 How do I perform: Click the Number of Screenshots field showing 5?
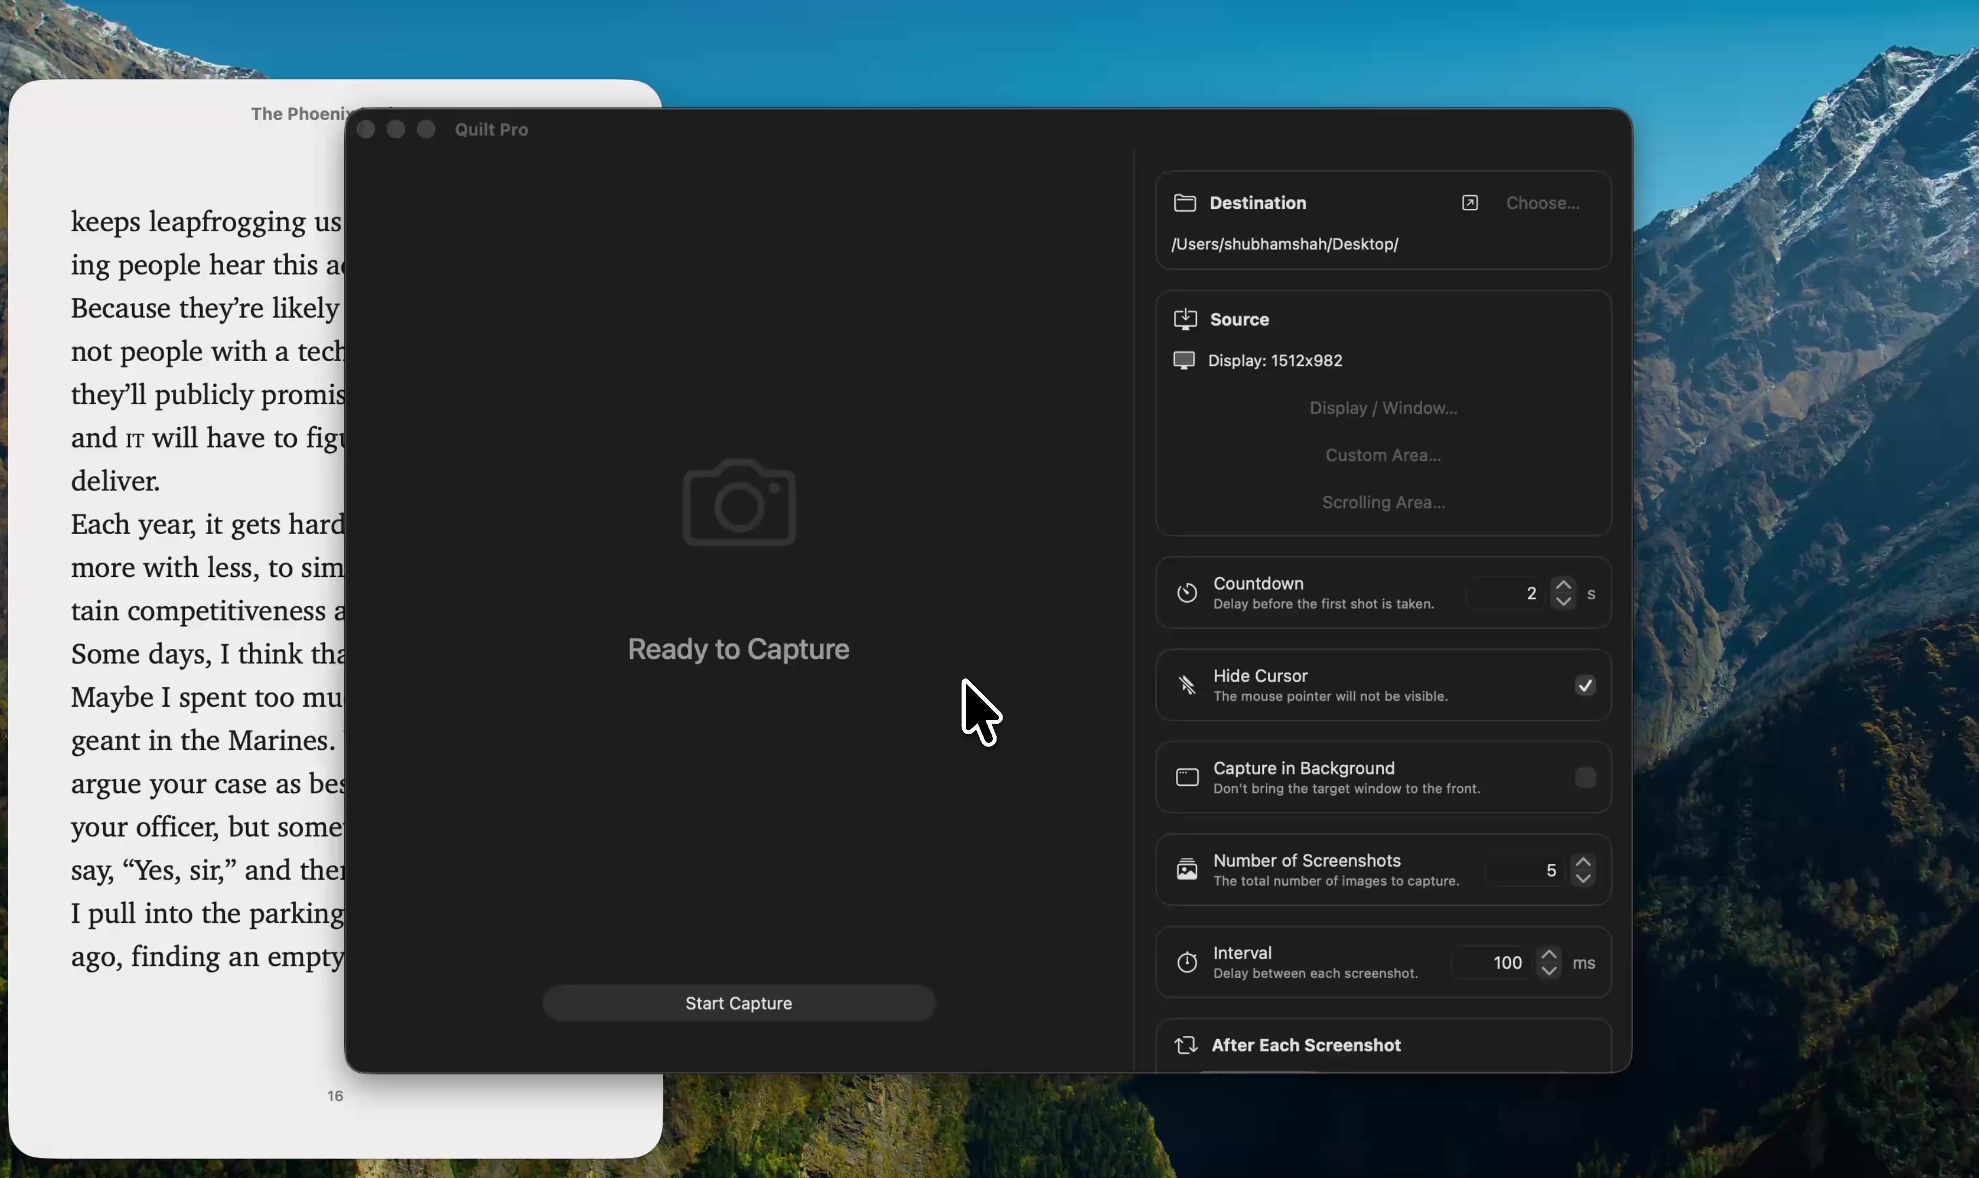pyautogui.click(x=1526, y=870)
